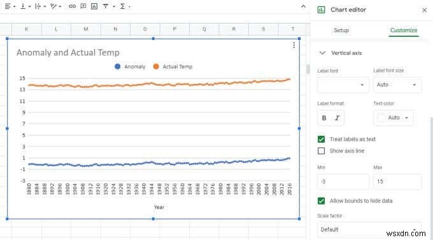Select column L header
The image size is (433, 240).
click(56, 29)
